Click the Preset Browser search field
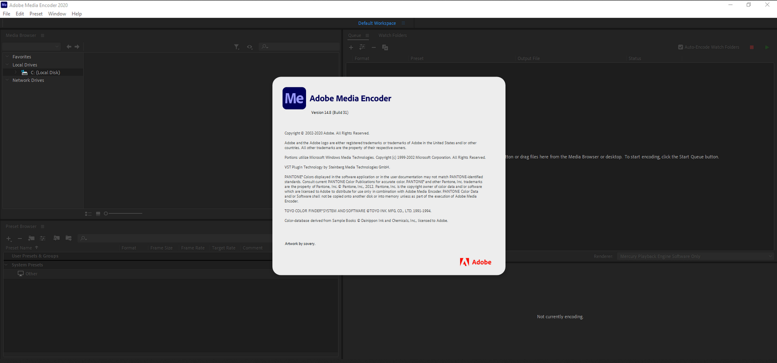 click(x=175, y=238)
